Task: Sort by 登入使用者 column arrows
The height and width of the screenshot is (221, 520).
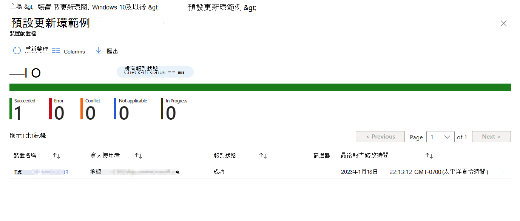Action: point(139,156)
